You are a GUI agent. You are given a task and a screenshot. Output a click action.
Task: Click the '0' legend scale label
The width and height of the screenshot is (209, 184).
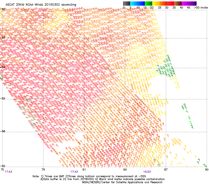point(124,8)
